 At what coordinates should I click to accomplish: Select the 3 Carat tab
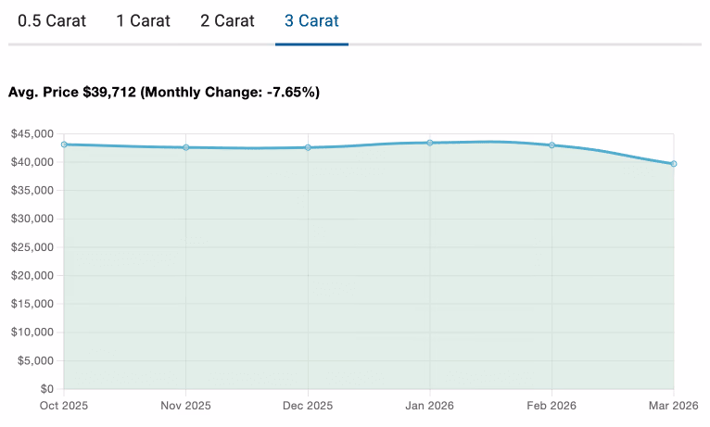coord(311,20)
